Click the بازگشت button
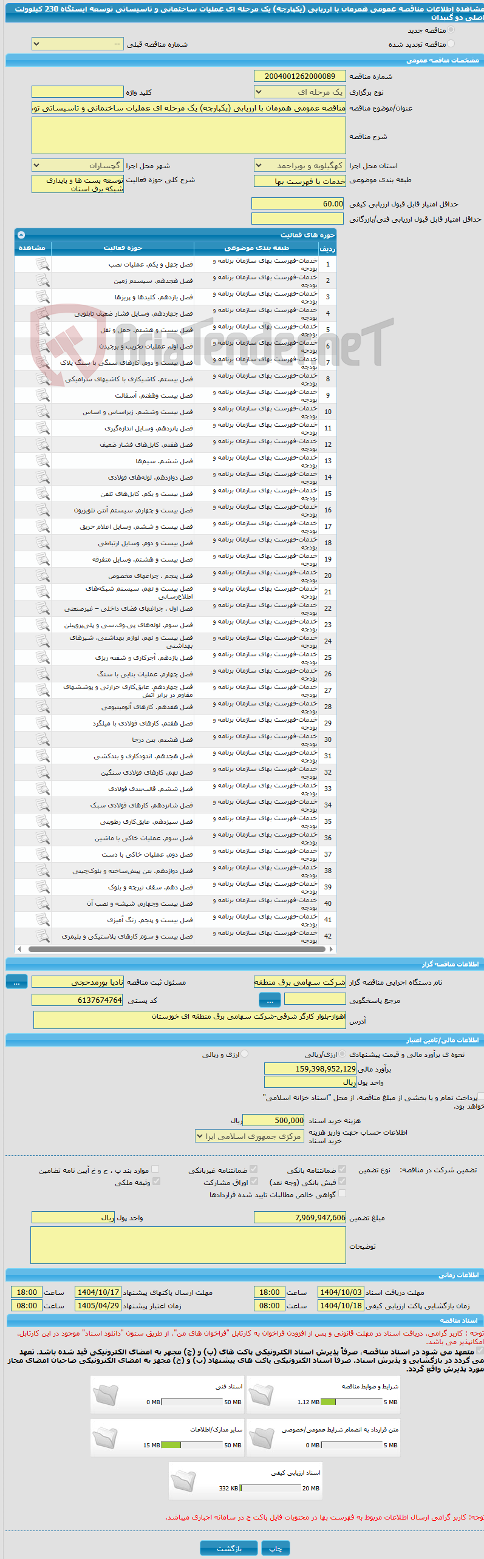The width and height of the screenshot is (484, 1559). coord(229,1548)
